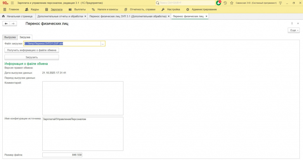Click the date value 21.10.2025 17:31:41

pos(54,73)
